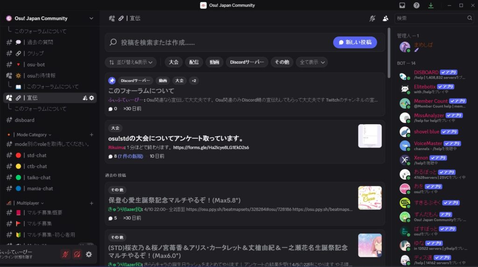Screen dimensions: 478x267
Task: Open 保登心愛生誕祭記念マルチ post
Action: pos(245,204)
